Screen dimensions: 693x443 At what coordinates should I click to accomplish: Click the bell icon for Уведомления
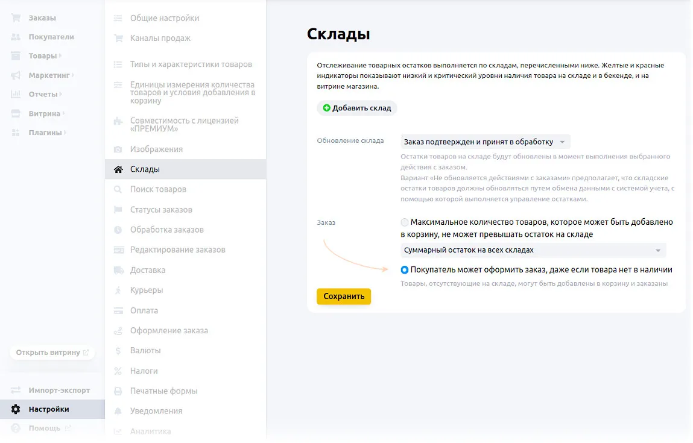(118, 411)
